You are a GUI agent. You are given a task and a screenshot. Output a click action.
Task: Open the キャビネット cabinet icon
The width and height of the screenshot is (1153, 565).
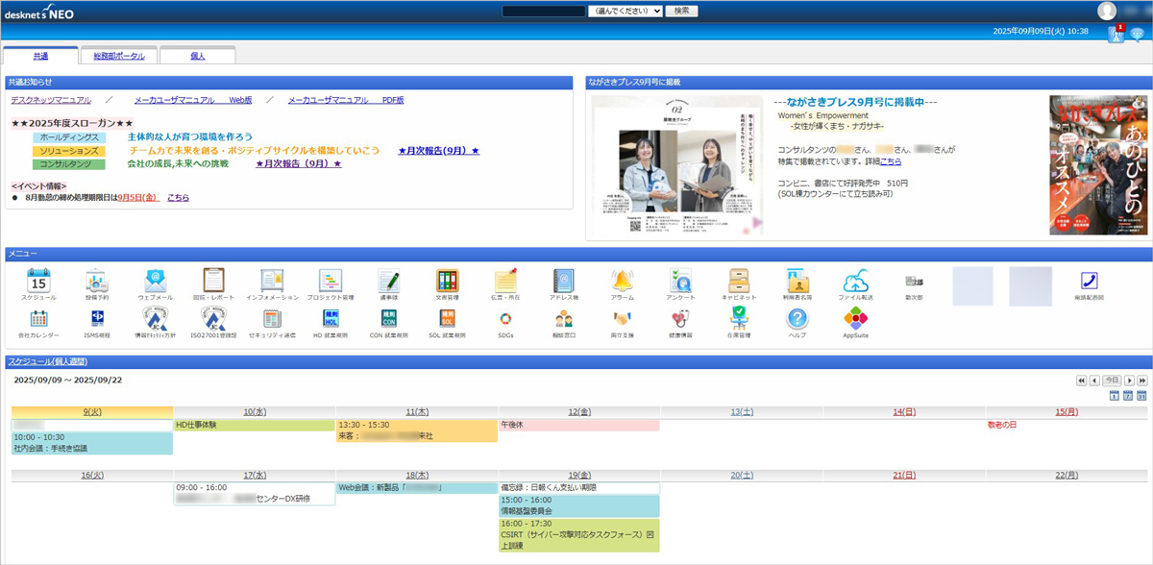point(740,281)
